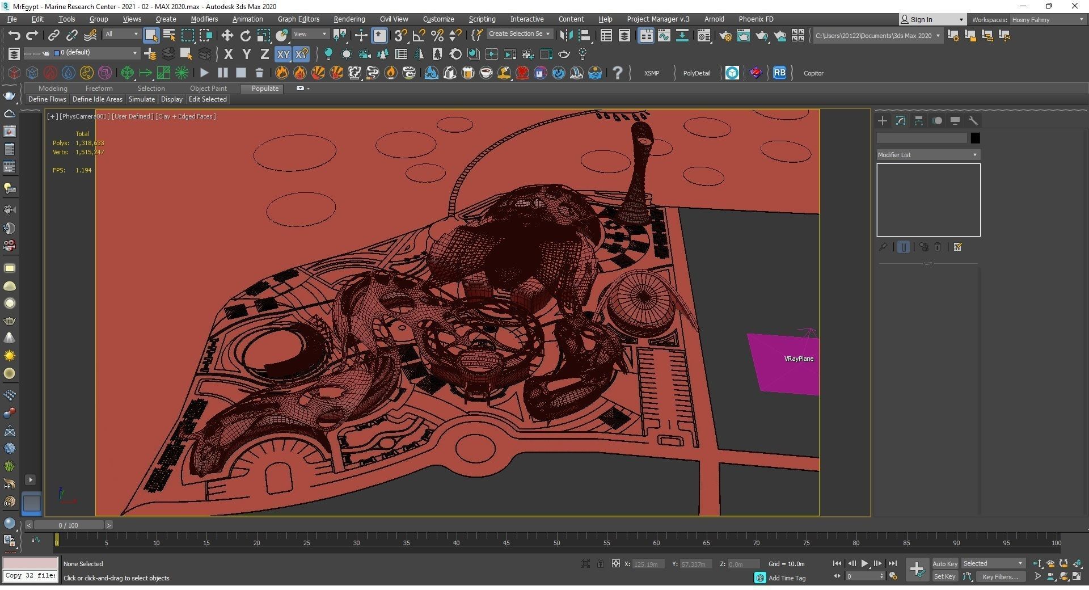This screenshot has width=1089, height=590.
Task: Activate the Rotate tool
Action: tap(245, 36)
